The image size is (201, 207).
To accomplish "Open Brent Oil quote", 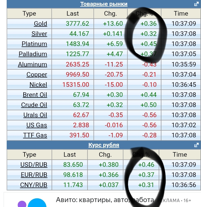I will (35, 95).
